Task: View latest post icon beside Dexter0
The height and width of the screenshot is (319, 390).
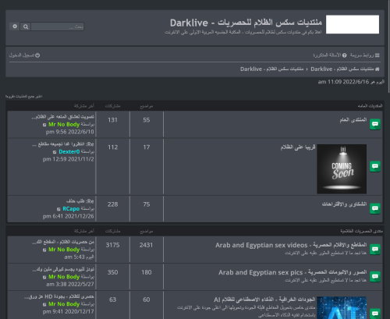Action: pos(55,152)
